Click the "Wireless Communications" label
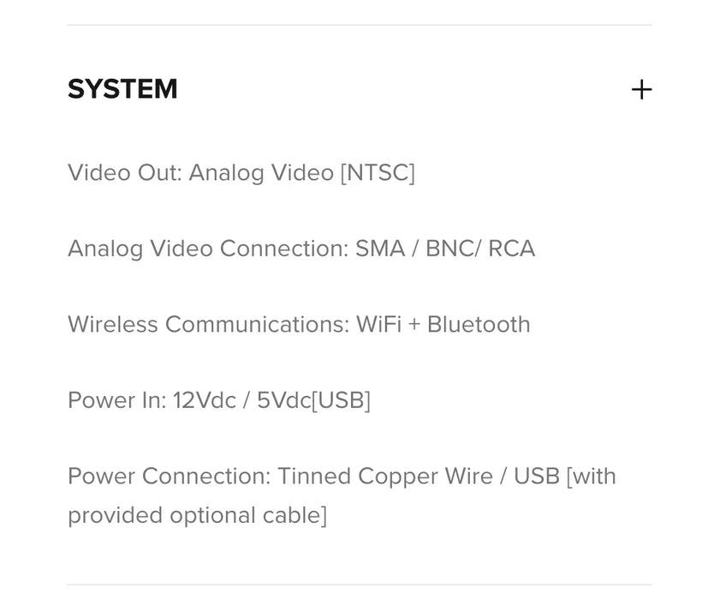Image resolution: width=702 pixels, height=600 pixels. [x=208, y=325]
